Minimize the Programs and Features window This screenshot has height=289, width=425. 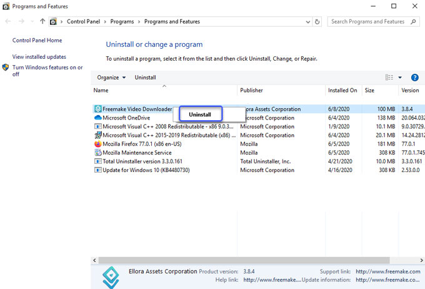(373, 6)
